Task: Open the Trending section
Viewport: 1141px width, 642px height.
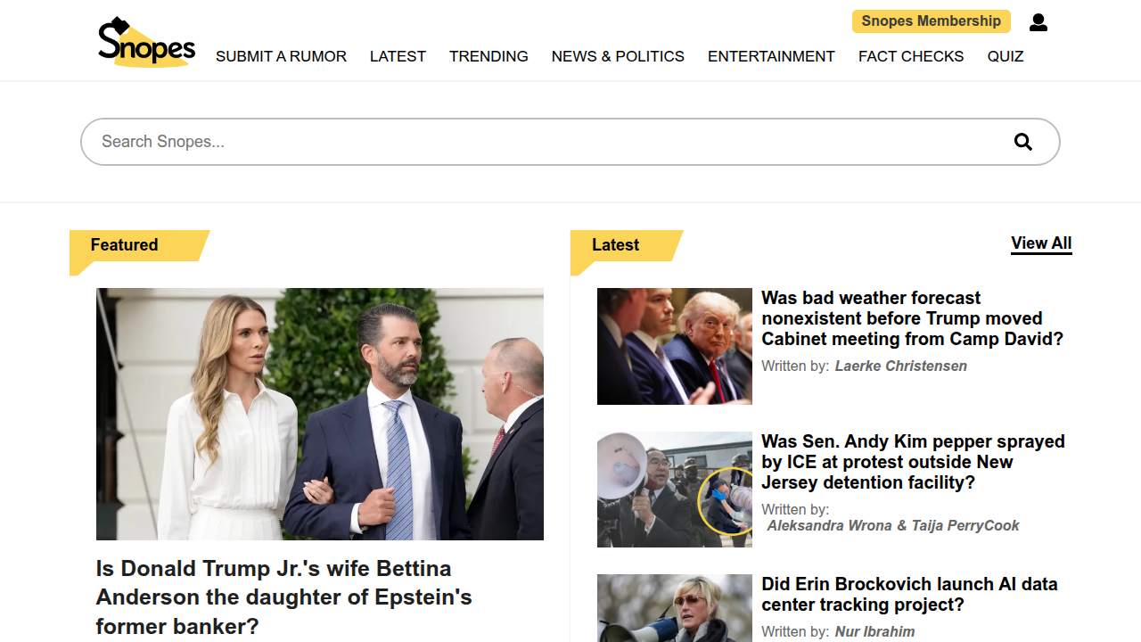Action: pos(488,56)
